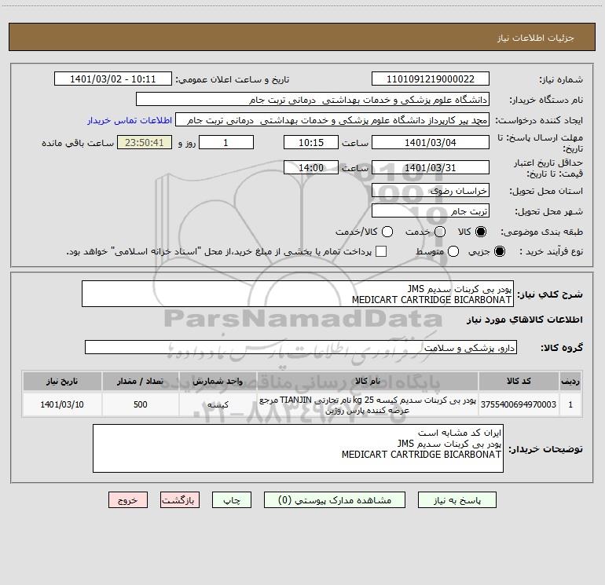Click the days remaining field showing 1

point(226,142)
